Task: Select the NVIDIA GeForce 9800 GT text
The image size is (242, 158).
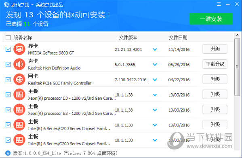Action: click(x=51, y=53)
